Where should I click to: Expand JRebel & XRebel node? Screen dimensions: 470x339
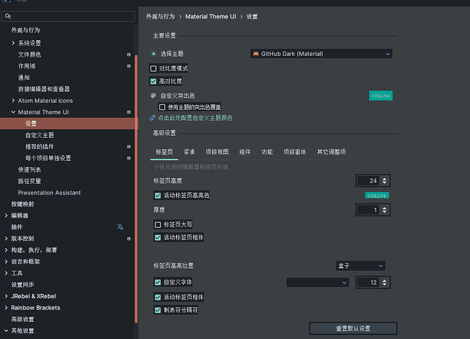(6, 296)
